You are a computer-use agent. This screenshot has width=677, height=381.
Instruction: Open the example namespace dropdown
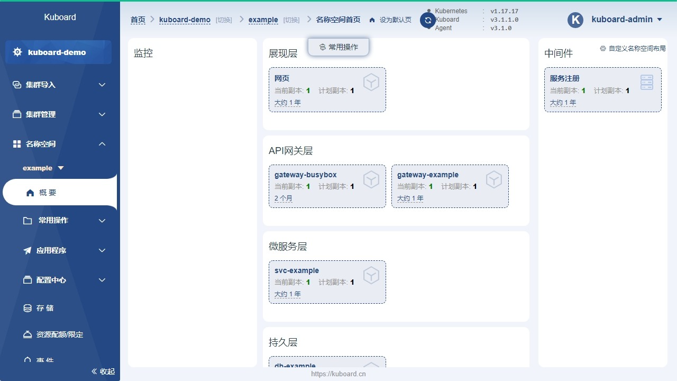point(43,168)
